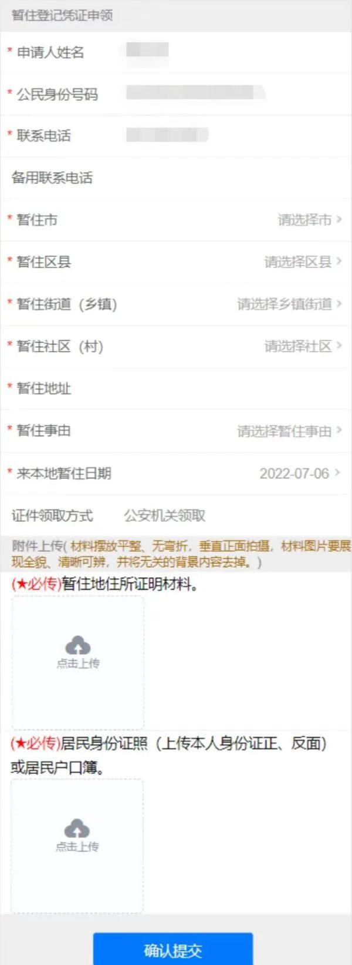Tap chevron arrow beside 请选择暂住事由

coord(339,431)
